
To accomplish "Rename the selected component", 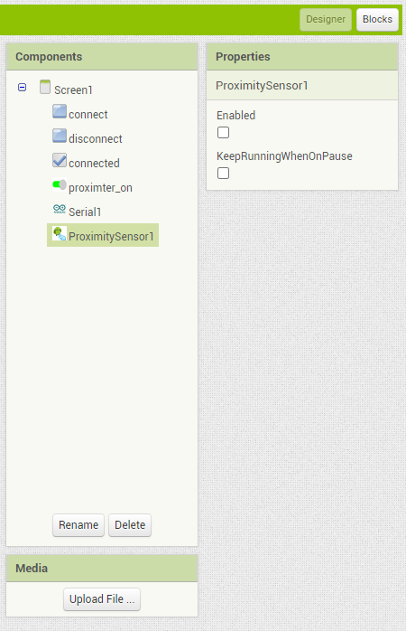I will pyautogui.click(x=78, y=524).
